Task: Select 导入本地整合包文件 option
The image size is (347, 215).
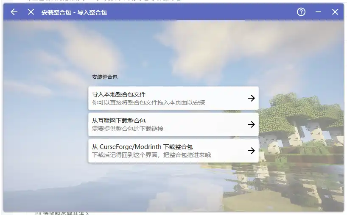Action: click(173, 98)
